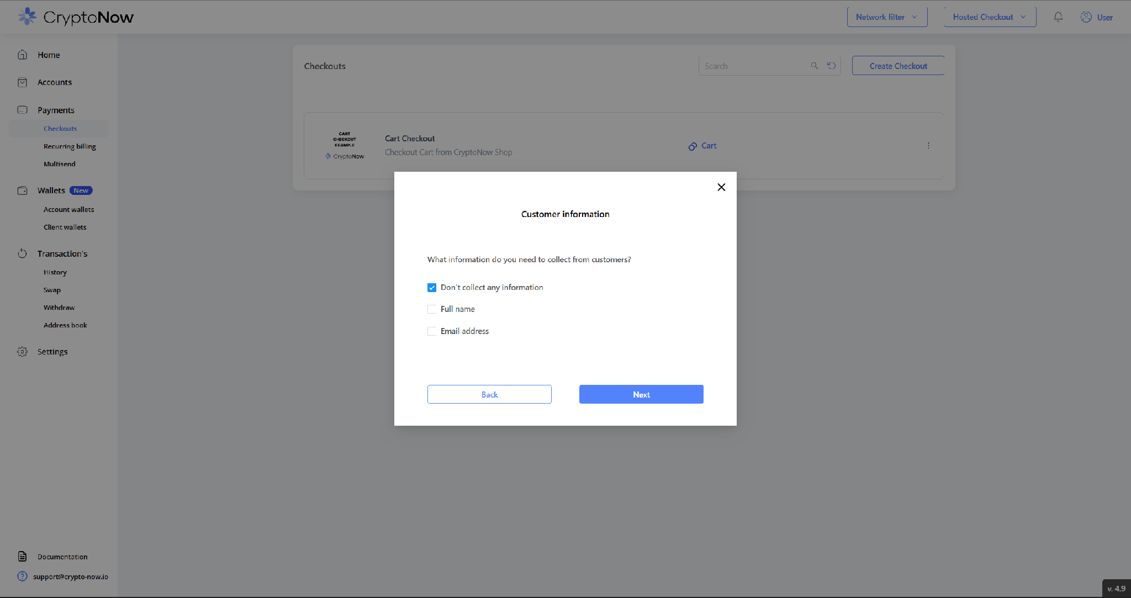
Task: Click the CryptoNow logo
Action: (x=76, y=17)
